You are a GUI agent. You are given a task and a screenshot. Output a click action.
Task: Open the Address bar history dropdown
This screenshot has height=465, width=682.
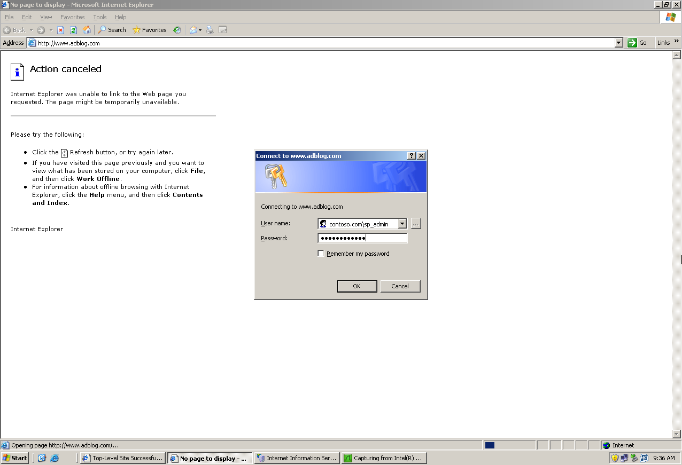pyautogui.click(x=618, y=43)
